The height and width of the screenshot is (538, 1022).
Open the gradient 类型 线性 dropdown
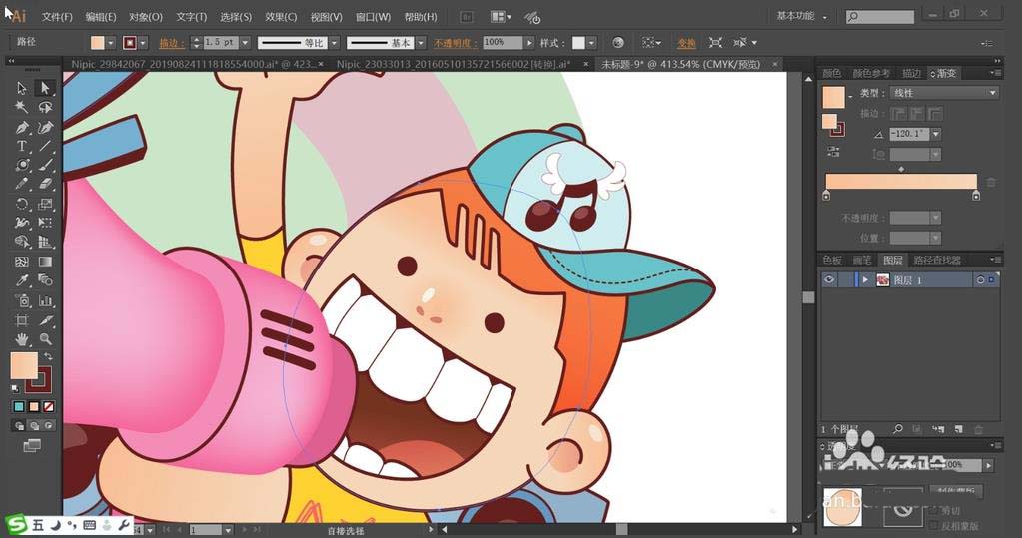tap(944, 93)
